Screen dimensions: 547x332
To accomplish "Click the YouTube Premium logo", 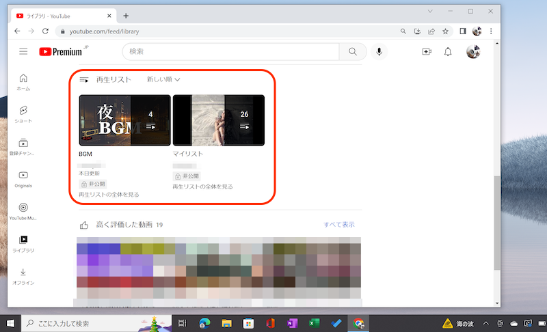I will tap(63, 52).
